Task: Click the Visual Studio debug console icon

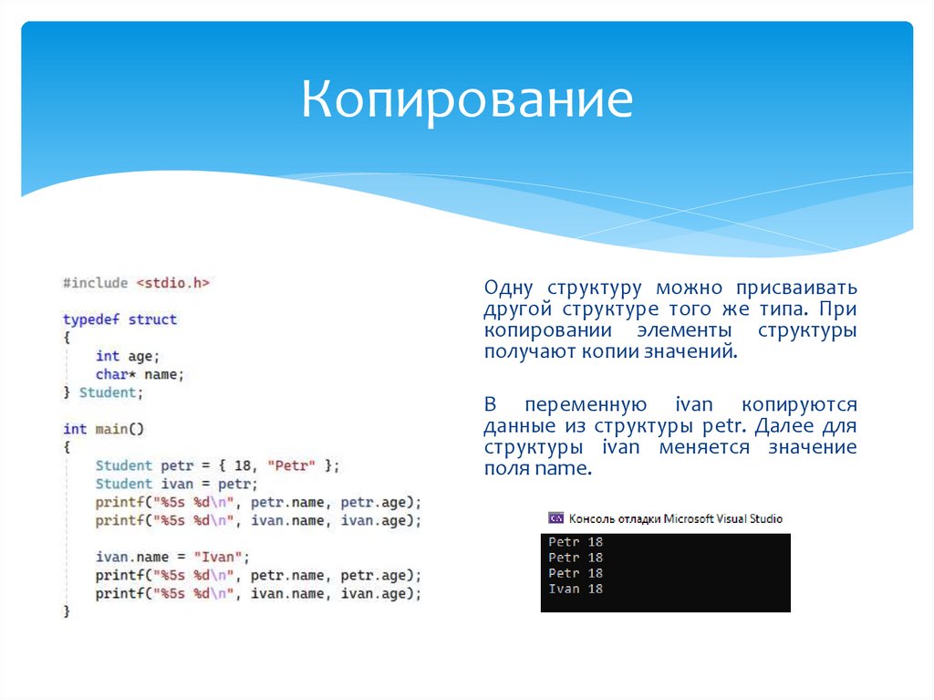Action: [x=557, y=517]
